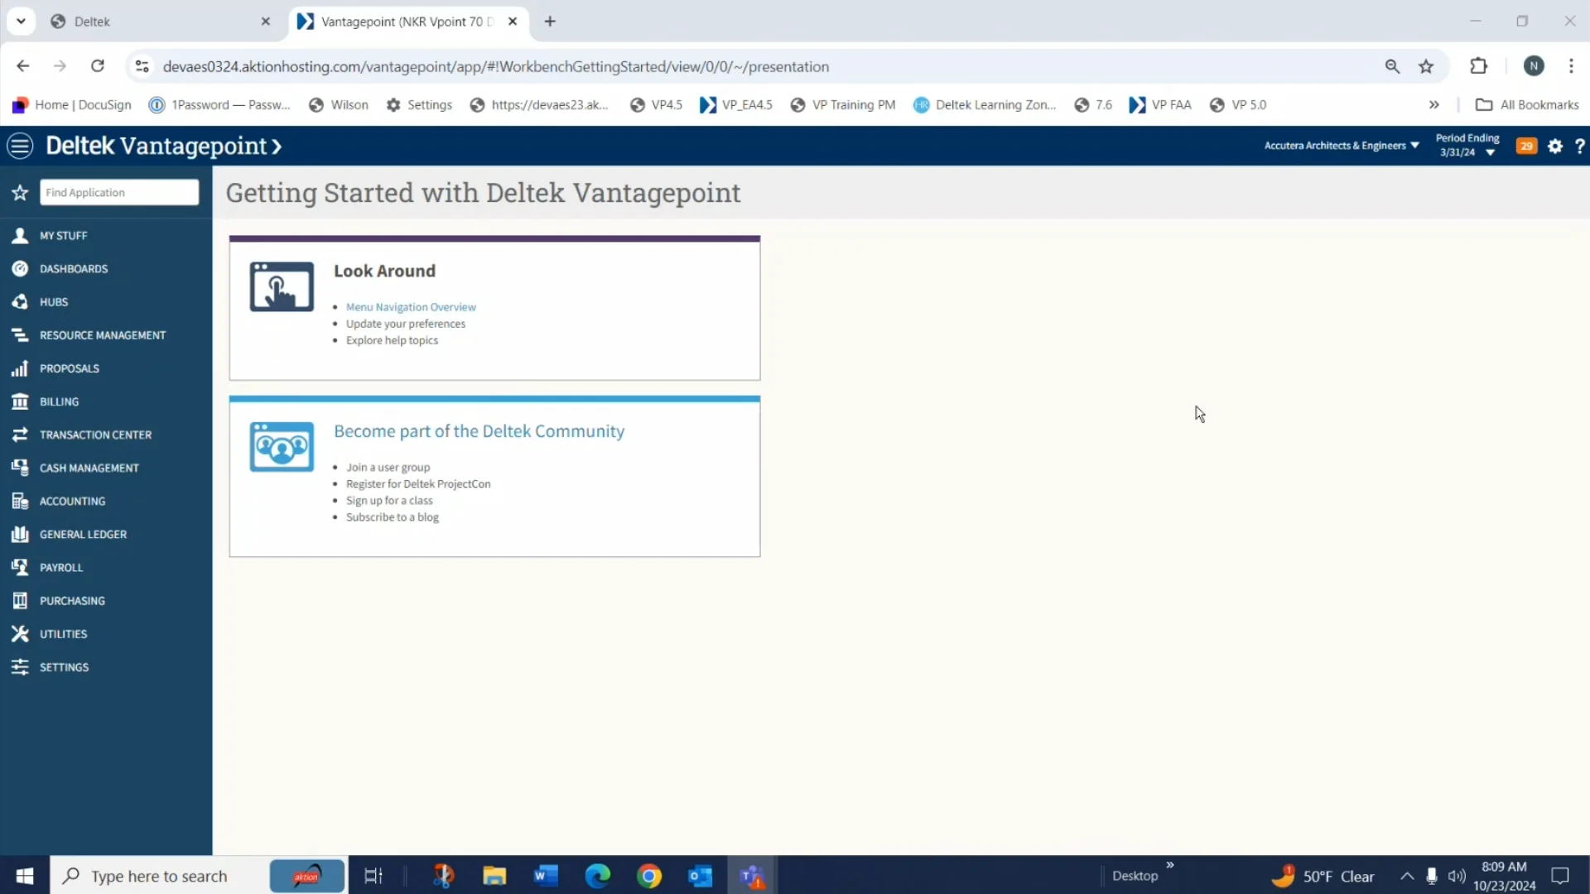The height and width of the screenshot is (894, 1590).
Task: Open the Billing building icon
Action: 20,401
